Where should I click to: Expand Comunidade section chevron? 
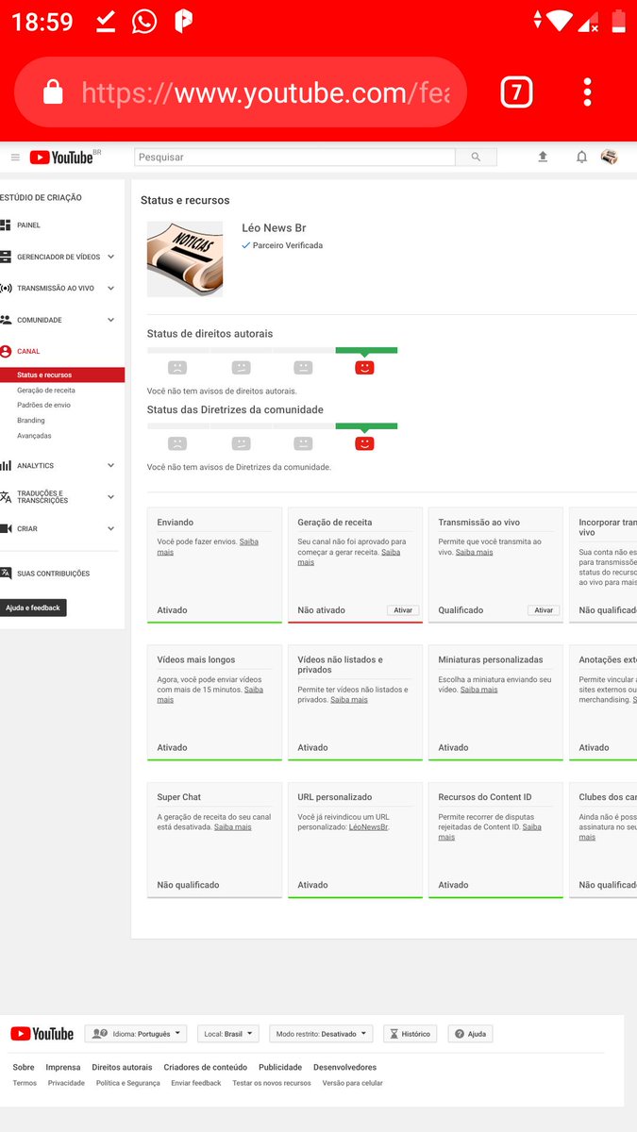pos(110,320)
